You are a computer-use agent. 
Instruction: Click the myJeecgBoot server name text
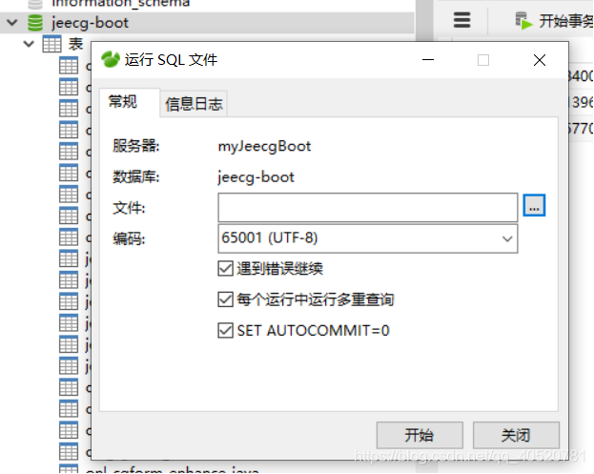[x=264, y=146]
